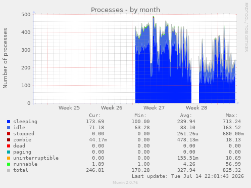Click the sleeping legend color swatch
The image size is (251, 188).
pos(9,122)
